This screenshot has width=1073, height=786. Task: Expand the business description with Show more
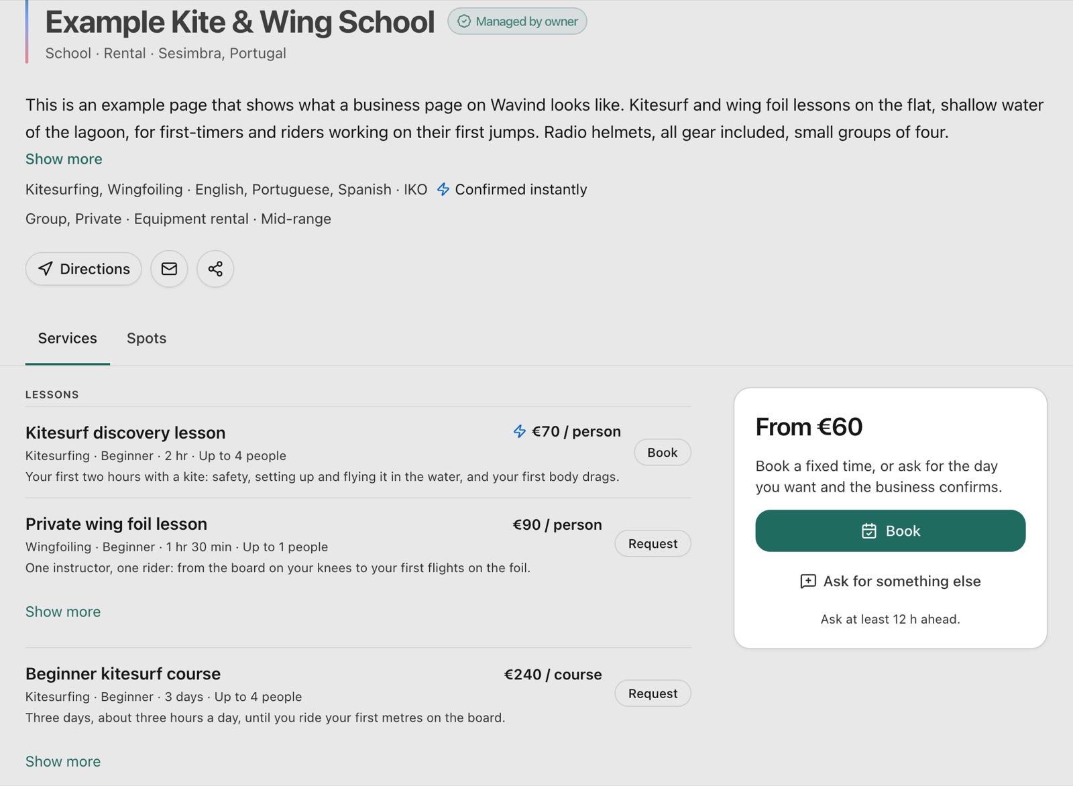point(64,159)
